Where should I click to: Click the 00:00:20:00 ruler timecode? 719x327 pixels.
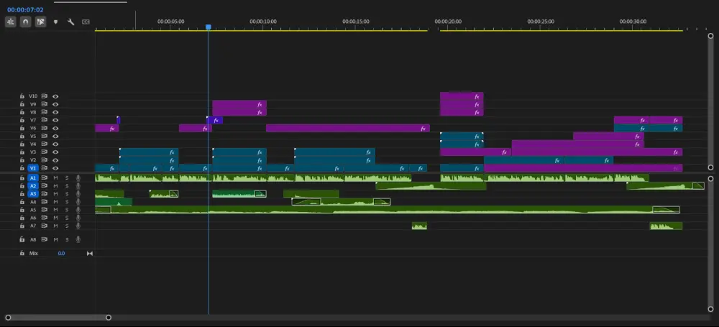coord(448,22)
